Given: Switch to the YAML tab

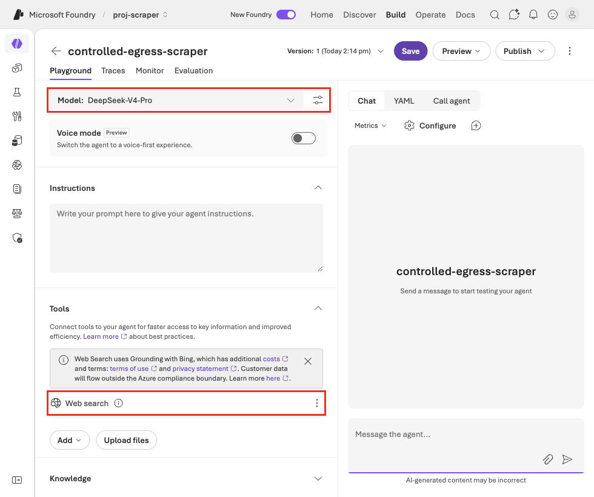Looking at the screenshot, I should (404, 101).
